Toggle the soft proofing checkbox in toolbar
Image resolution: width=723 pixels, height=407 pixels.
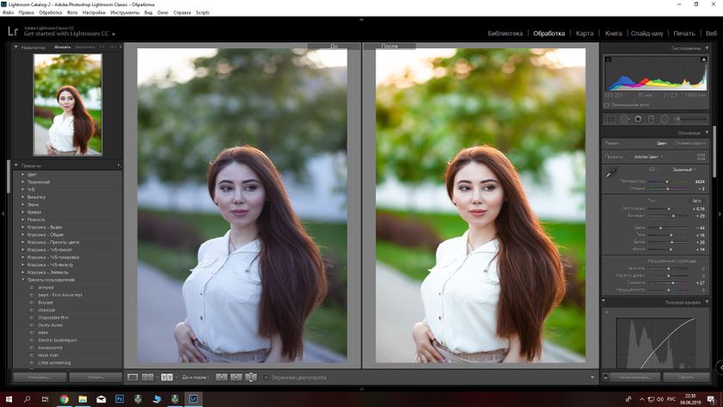(x=267, y=377)
